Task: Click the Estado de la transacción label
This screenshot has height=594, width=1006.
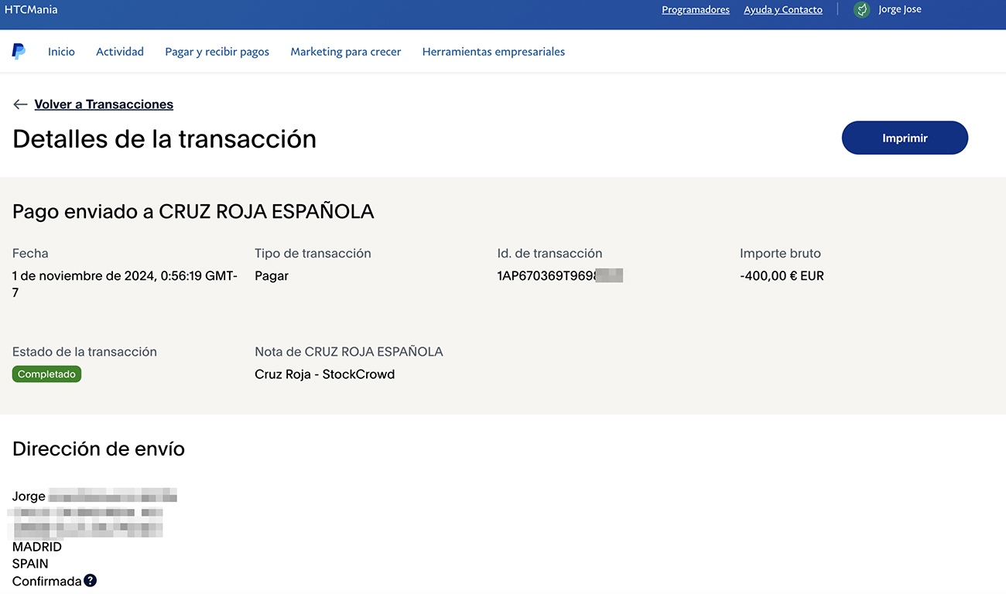Action: [x=84, y=352]
